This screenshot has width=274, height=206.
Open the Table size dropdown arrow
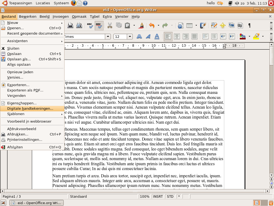point(196,25)
